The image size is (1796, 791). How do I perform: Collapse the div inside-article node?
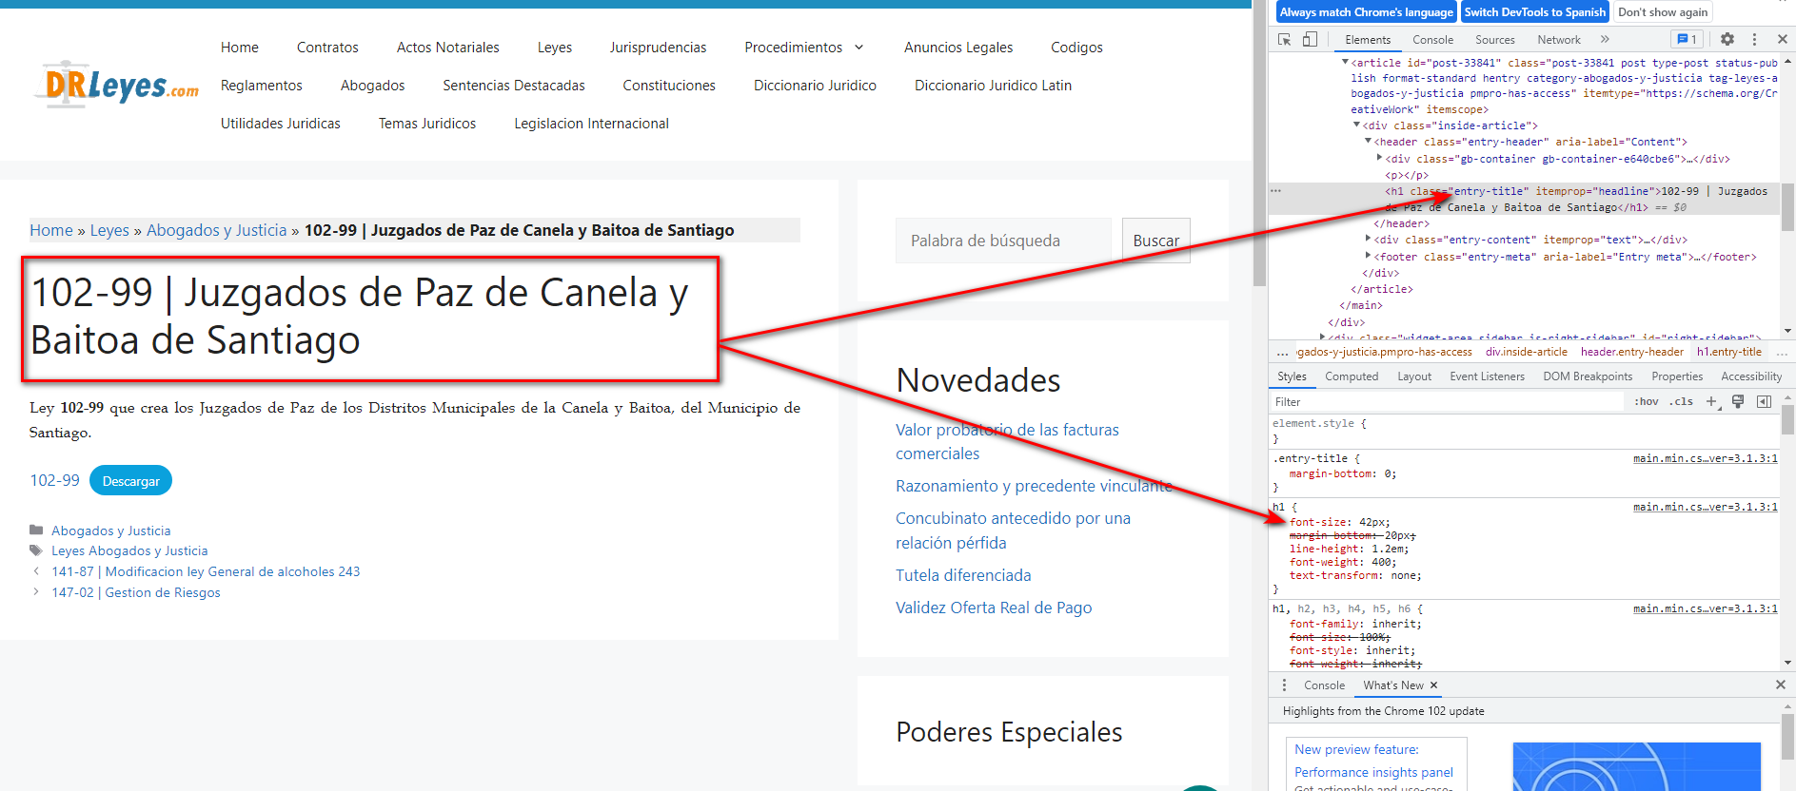[x=1356, y=125]
